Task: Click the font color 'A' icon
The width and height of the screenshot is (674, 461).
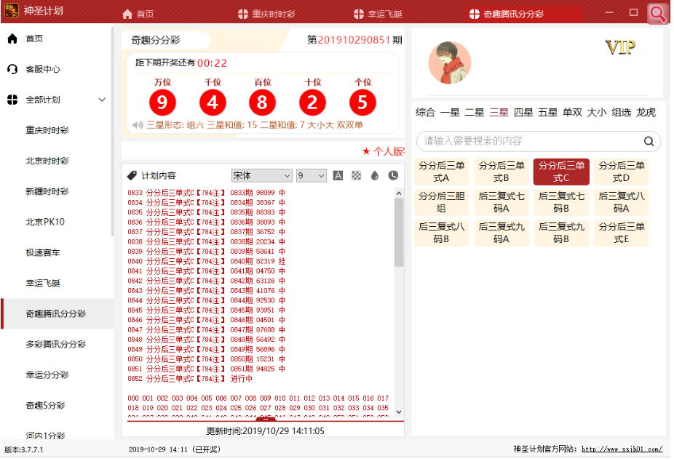Action: [x=338, y=175]
